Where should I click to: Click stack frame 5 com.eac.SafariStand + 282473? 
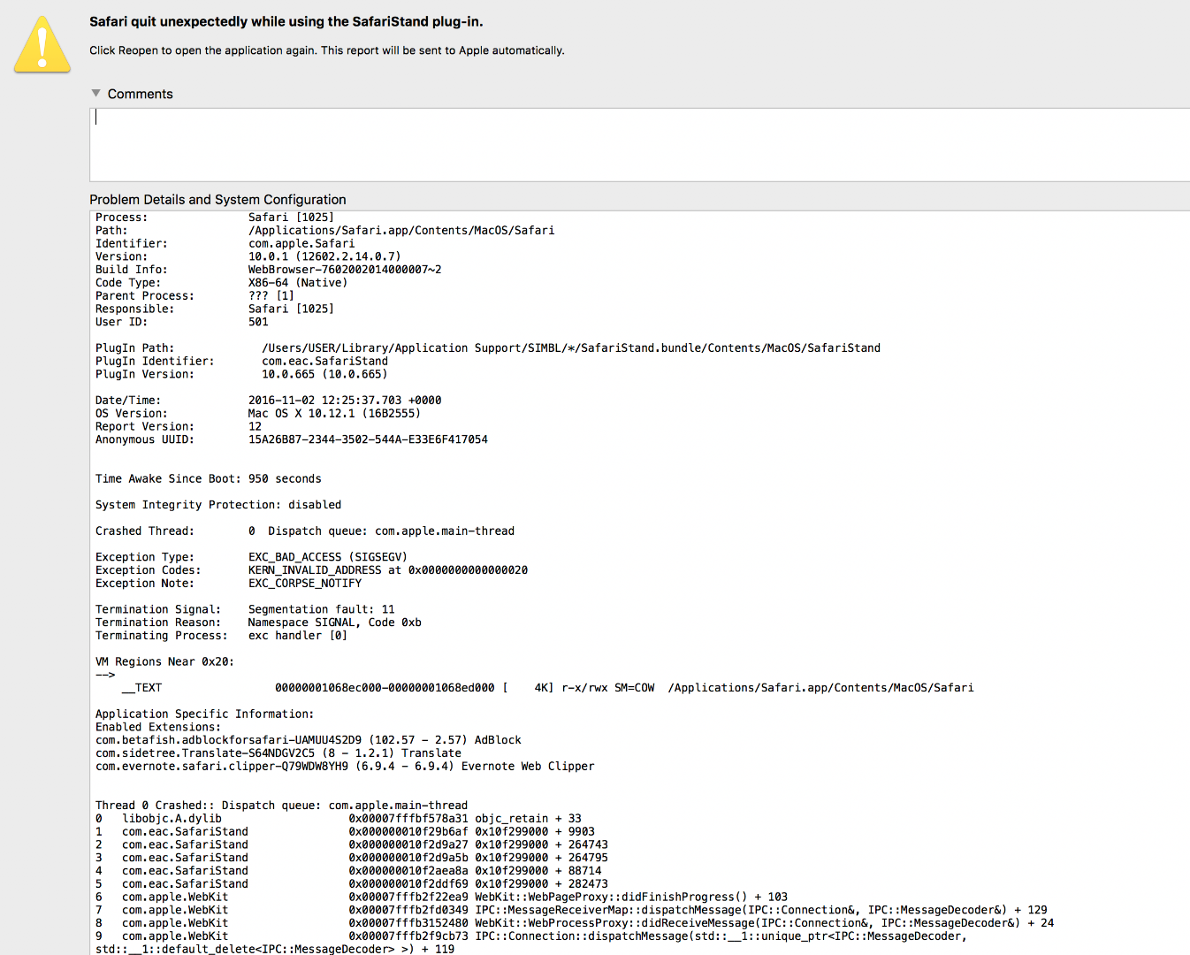(x=352, y=884)
